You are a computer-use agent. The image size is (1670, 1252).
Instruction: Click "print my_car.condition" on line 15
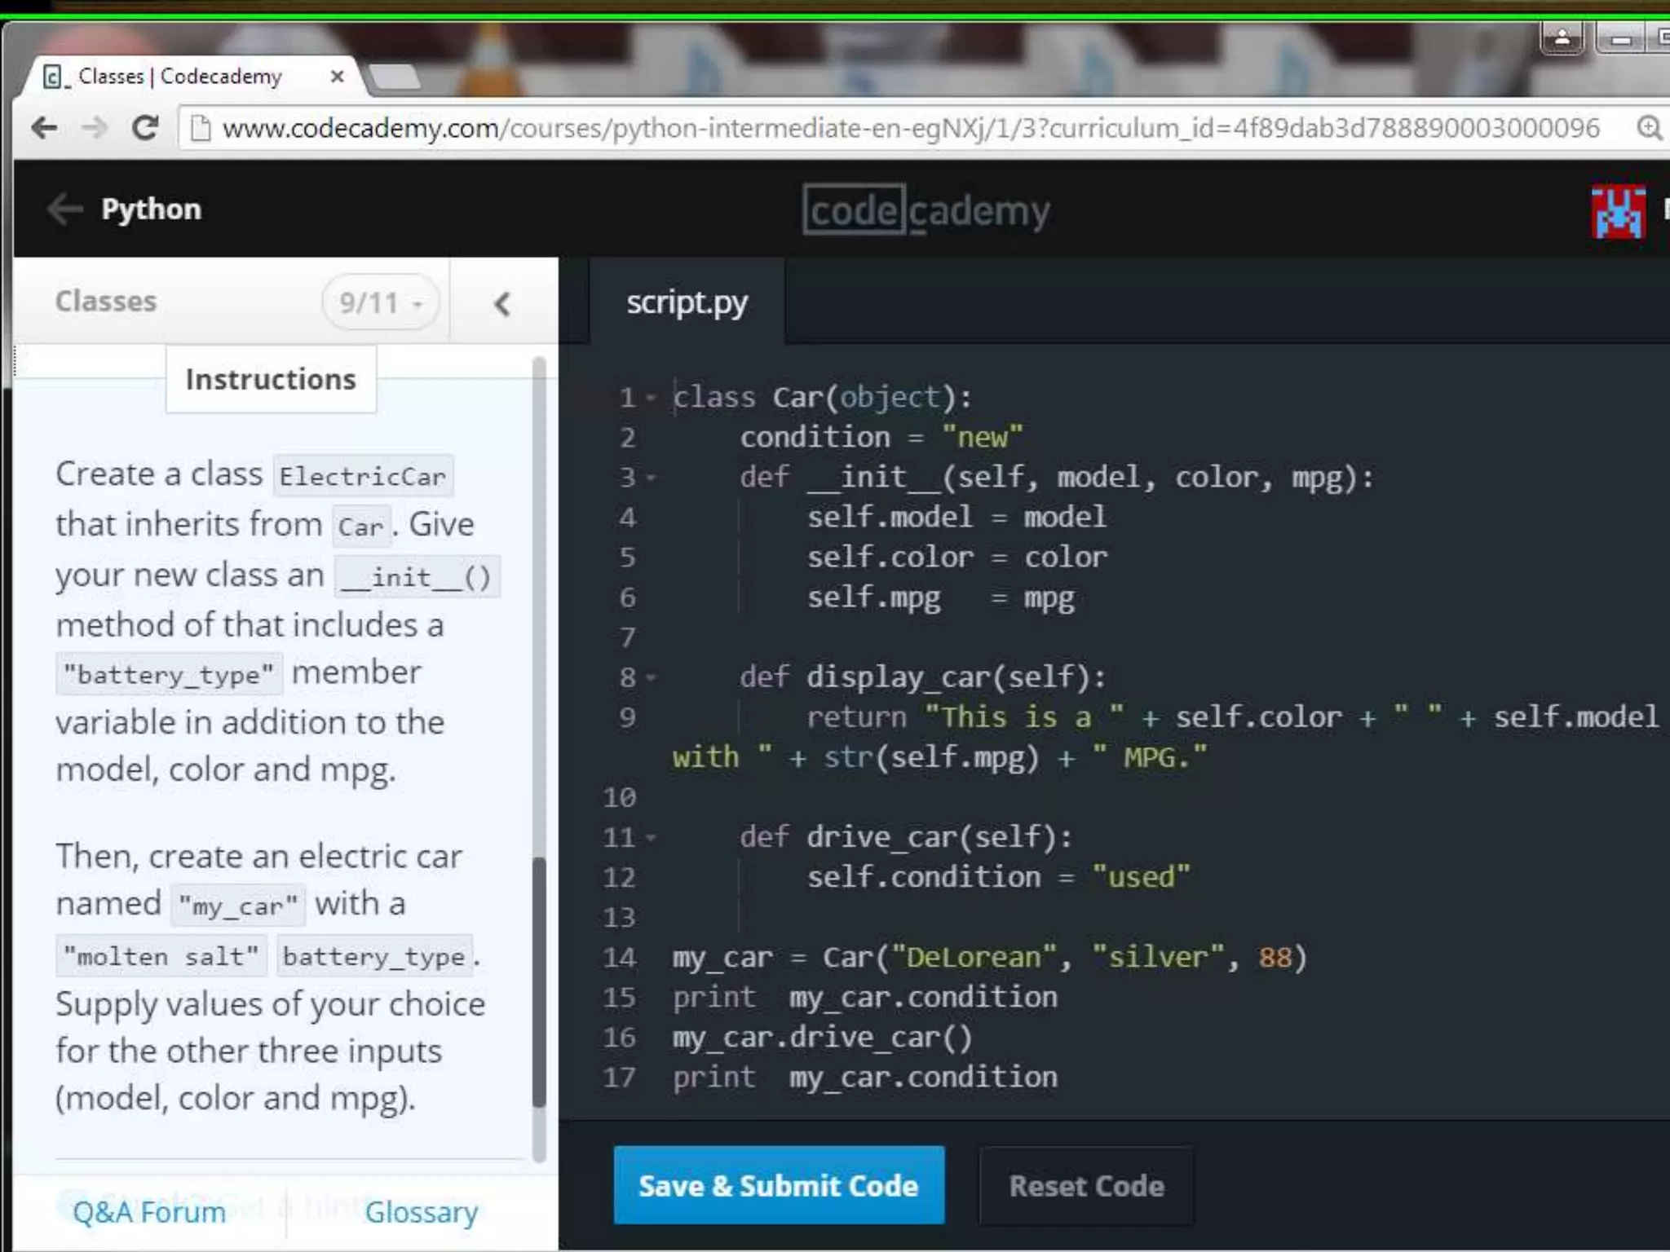[x=865, y=997]
